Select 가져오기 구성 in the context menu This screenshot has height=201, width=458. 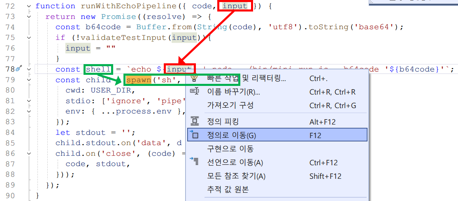point(277,106)
